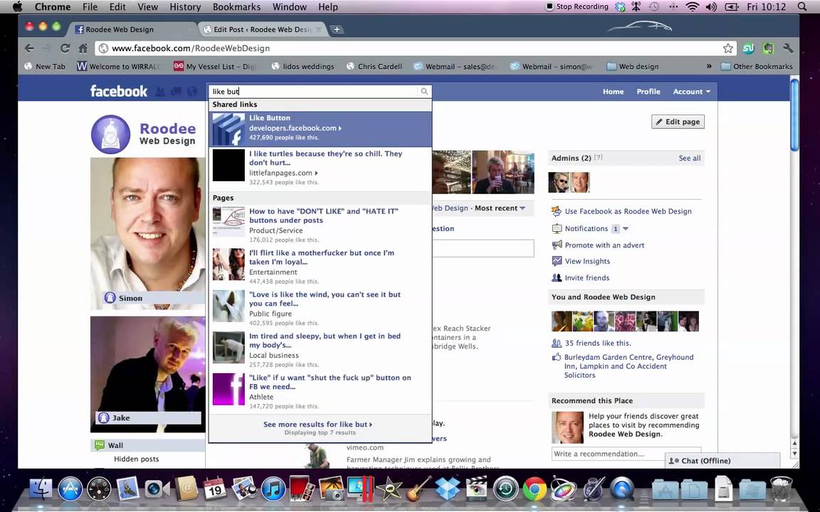The height and width of the screenshot is (512, 820).
Task: Open Photo Booth from the Dock
Action: [x=303, y=489]
